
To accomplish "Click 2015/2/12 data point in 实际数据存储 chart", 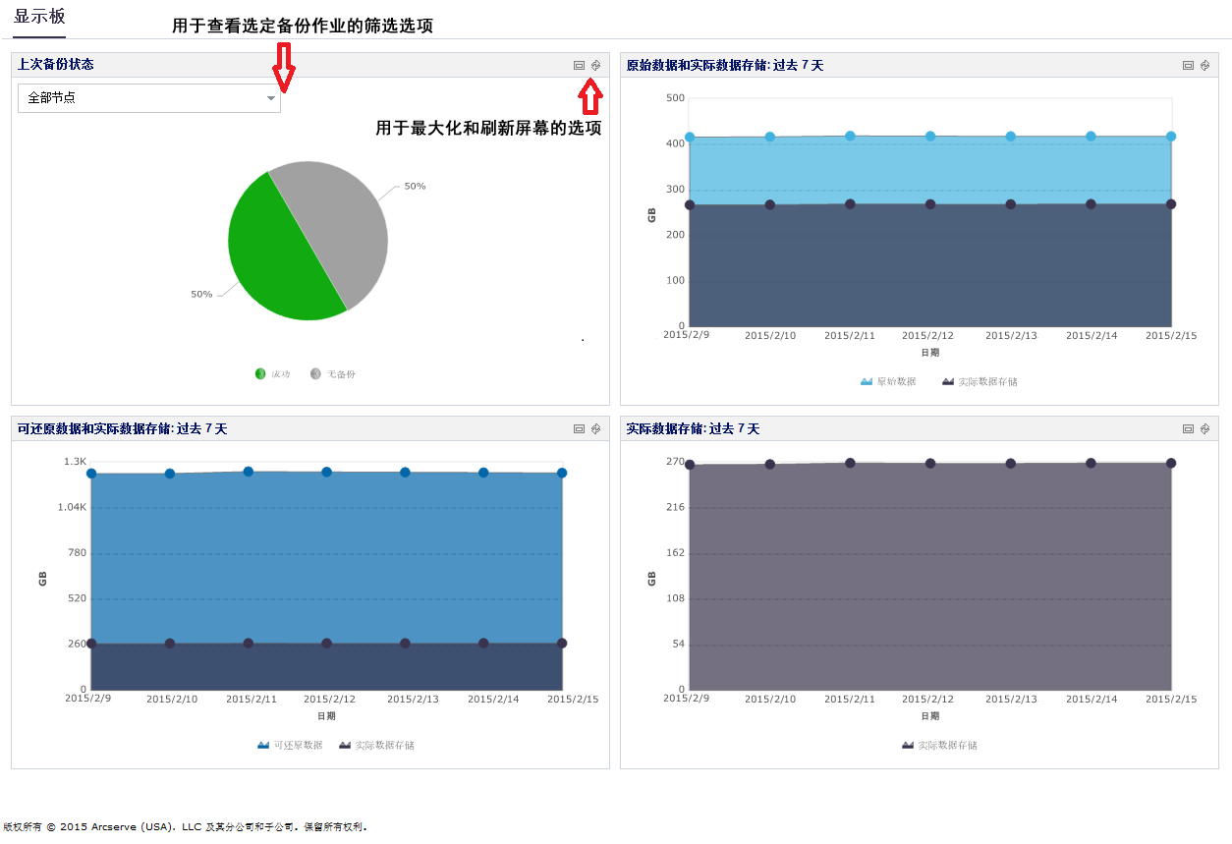I will point(930,463).
